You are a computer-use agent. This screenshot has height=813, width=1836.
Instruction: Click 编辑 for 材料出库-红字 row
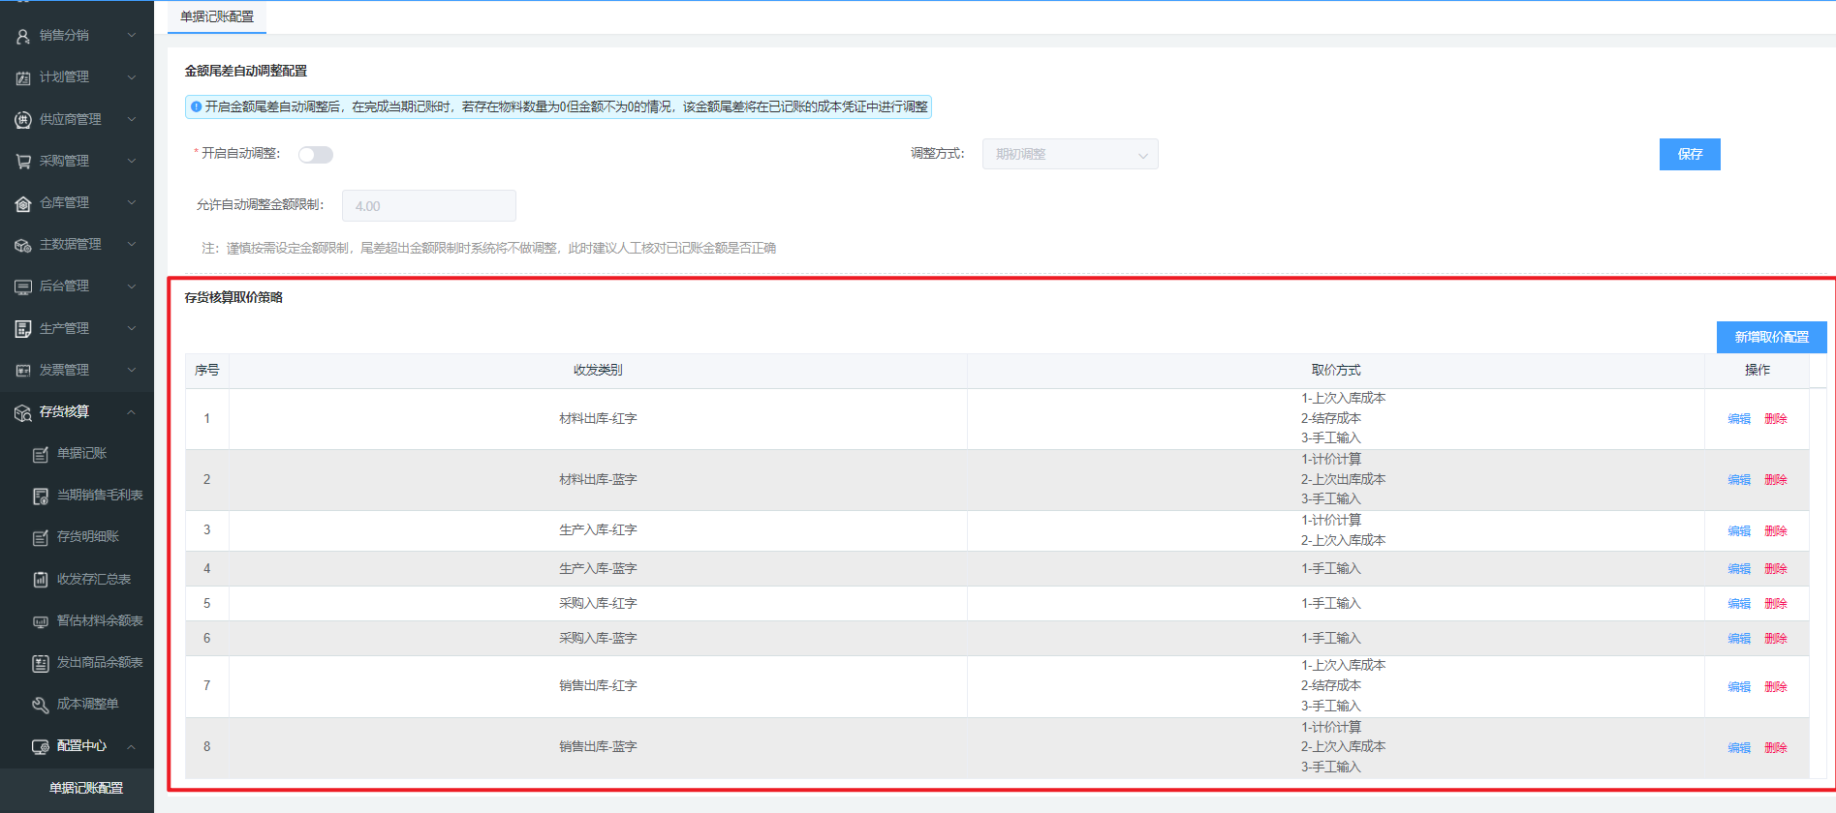[1738, 419]
